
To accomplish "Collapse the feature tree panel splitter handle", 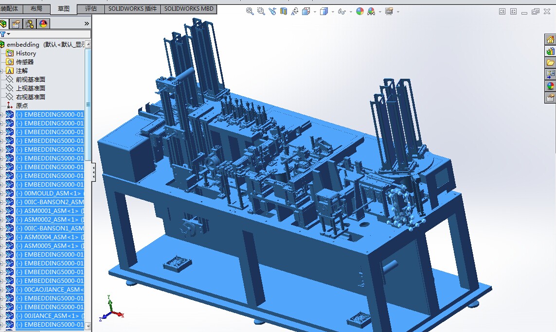I will (x=93, y=172).
